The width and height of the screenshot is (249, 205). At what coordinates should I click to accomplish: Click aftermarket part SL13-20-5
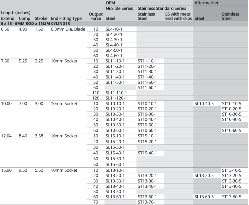coord(204,175)
